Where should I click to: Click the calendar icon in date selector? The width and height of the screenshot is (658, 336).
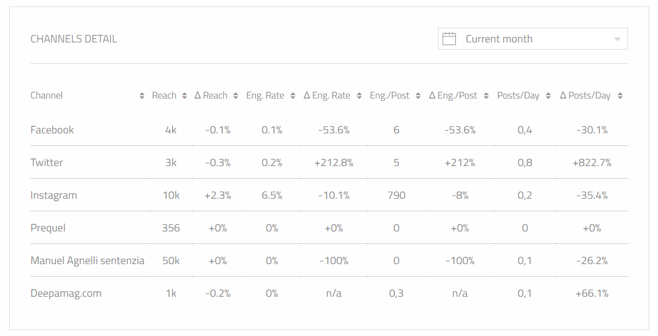[x=449, y=39]
